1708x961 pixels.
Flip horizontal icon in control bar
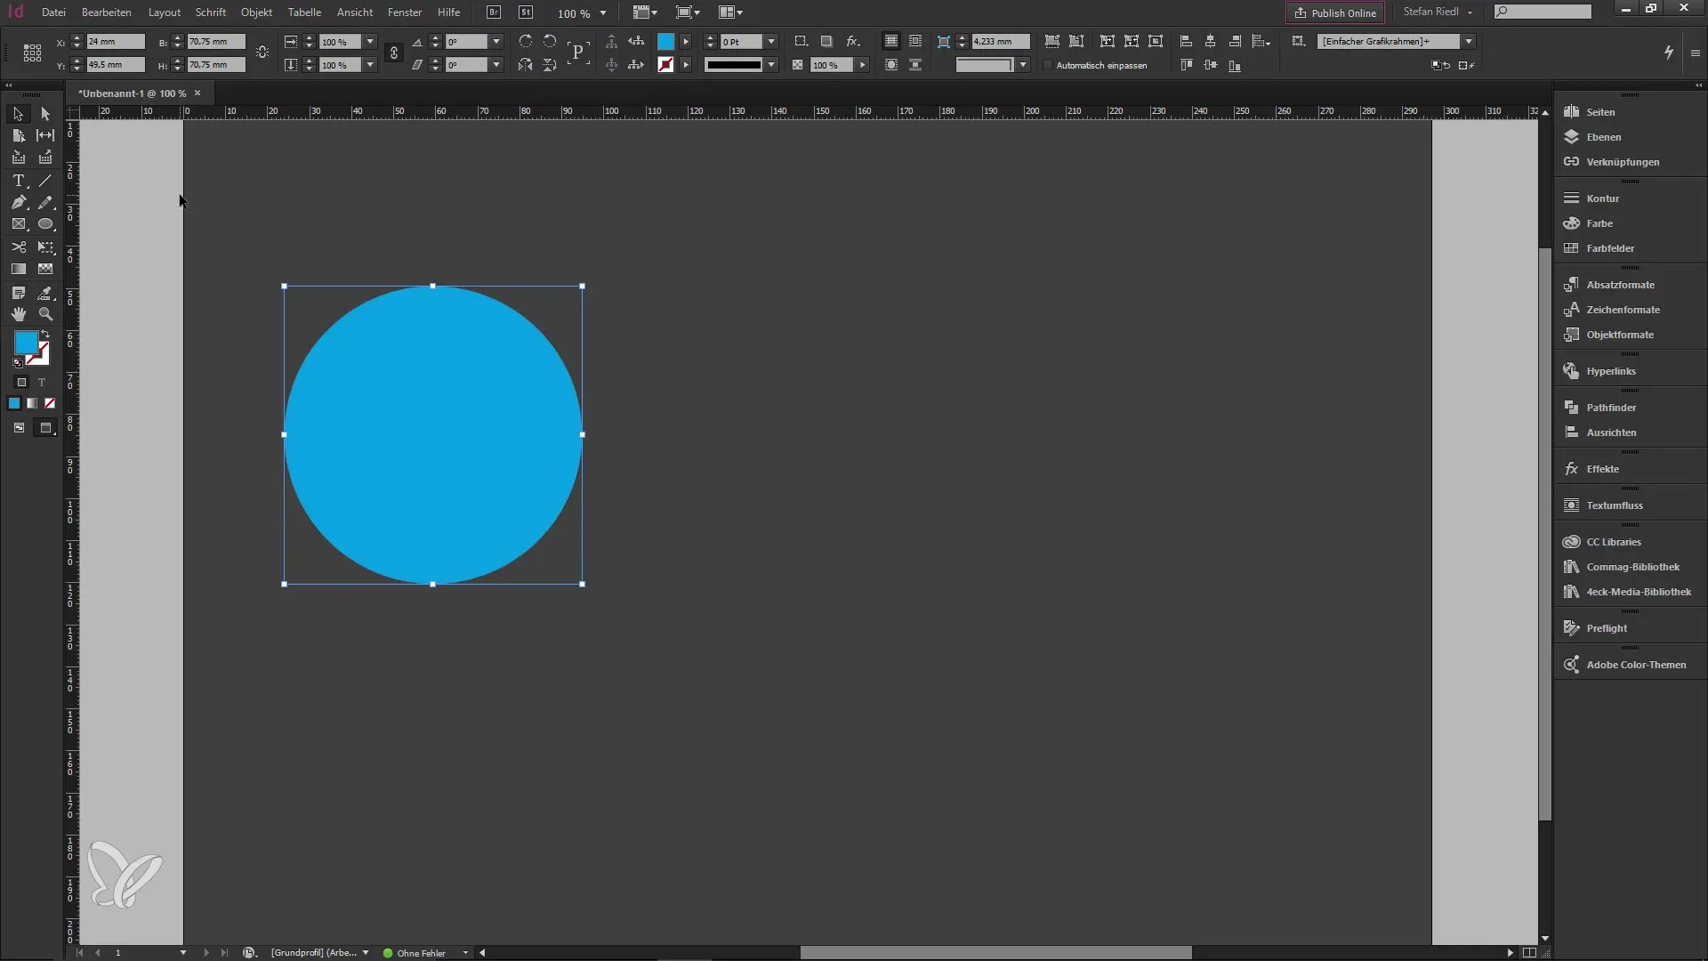(x=526, y=65)
